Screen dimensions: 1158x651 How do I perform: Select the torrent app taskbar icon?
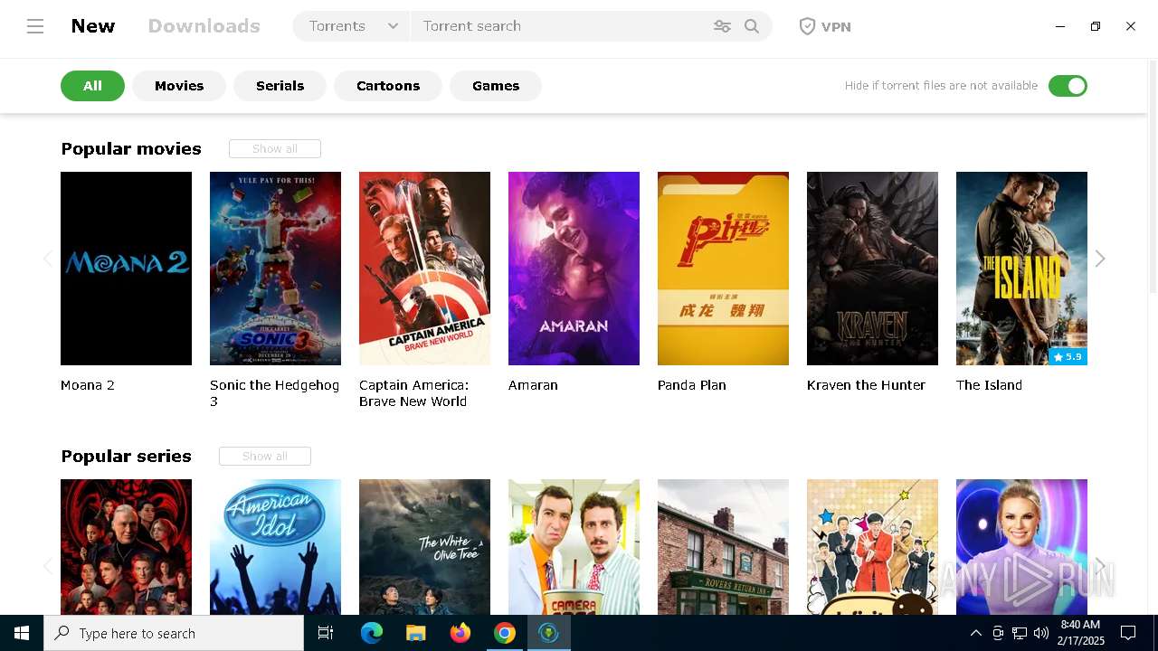548,633
